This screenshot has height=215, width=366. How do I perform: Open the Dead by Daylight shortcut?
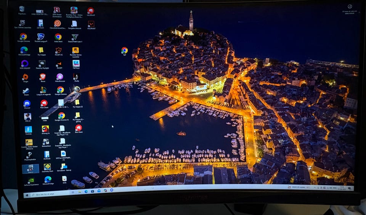coord(42,65)
